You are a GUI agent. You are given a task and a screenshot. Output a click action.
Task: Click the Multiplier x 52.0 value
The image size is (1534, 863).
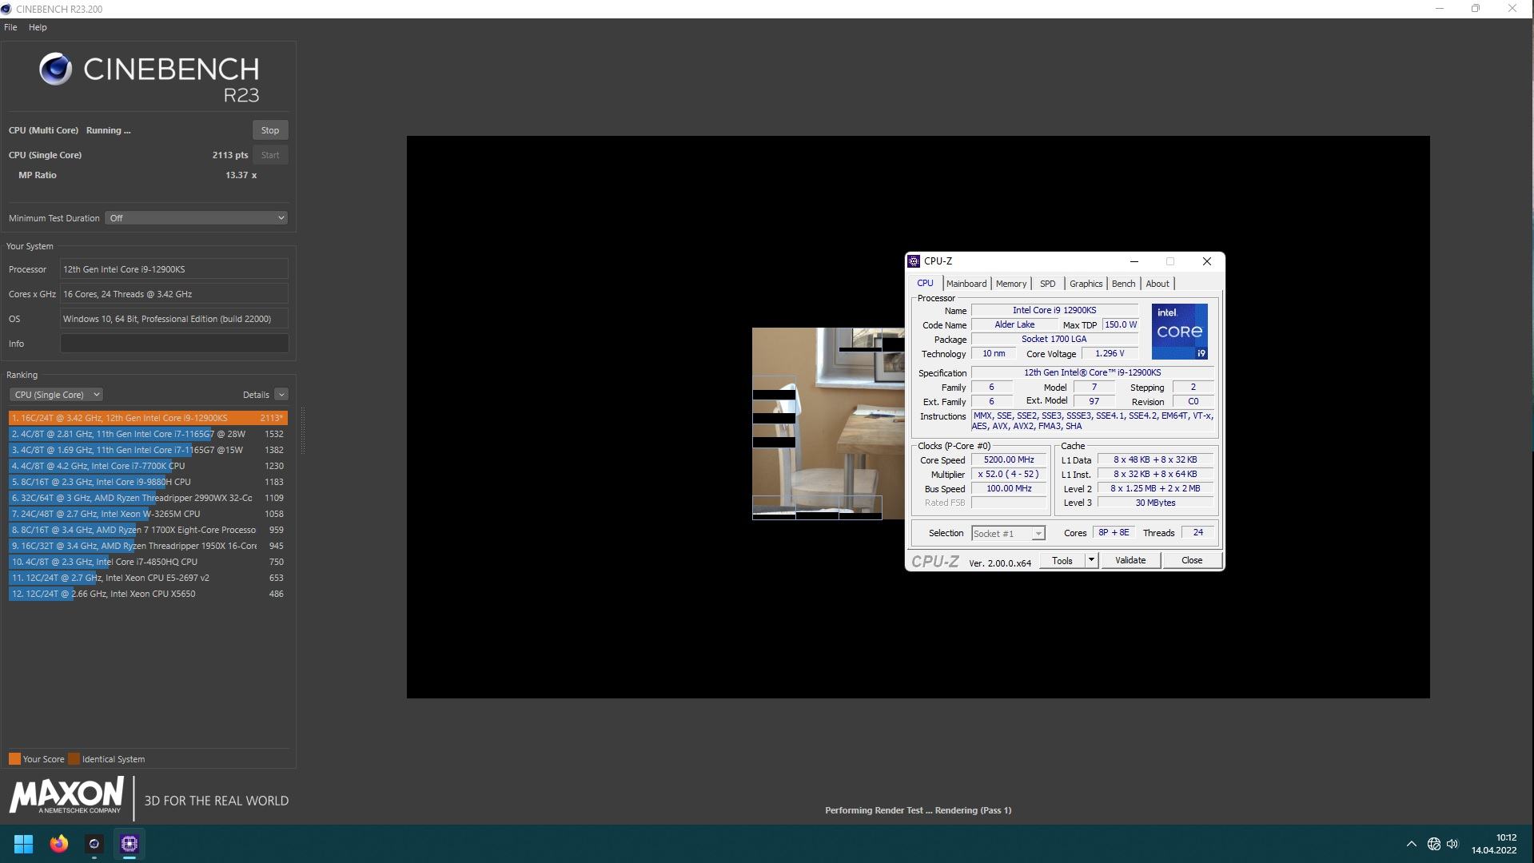coord(1008,475)
